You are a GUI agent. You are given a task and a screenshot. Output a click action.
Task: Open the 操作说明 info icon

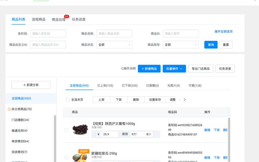(x=122, y=68)
